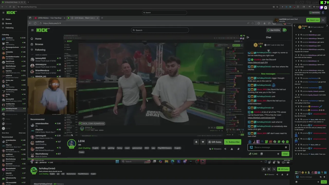Expand gift leaderboard chevron under Rinajay
Image resolution: width=329 pixels, height=185 pixels.
point(311,31)
